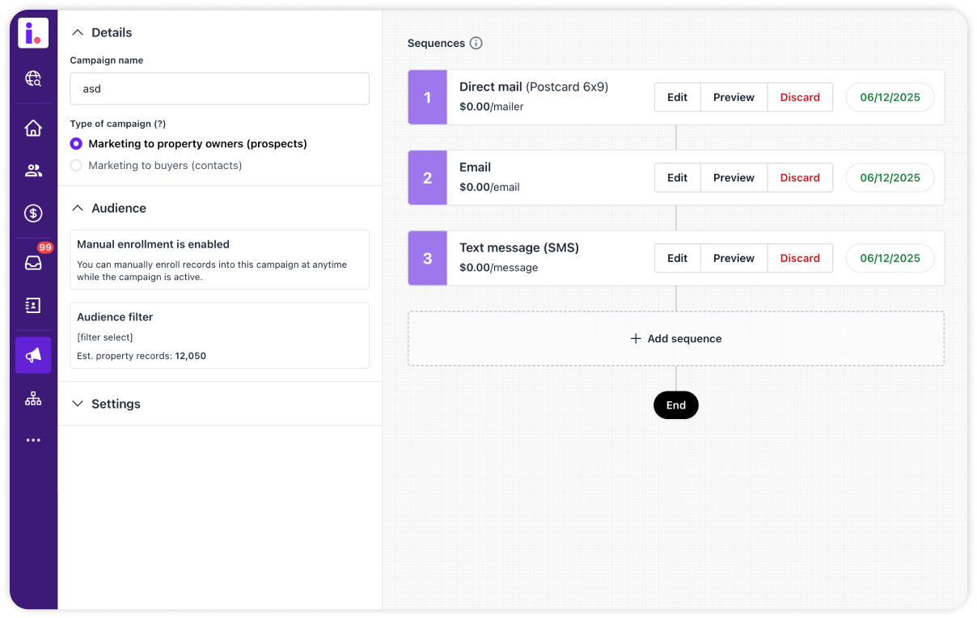Collapse the Details section
The width and height of the screenshot is (977, 618).
point(78,33)
